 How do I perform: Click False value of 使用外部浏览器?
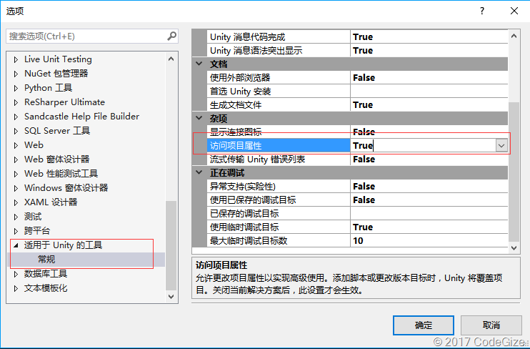pos(364,77)
